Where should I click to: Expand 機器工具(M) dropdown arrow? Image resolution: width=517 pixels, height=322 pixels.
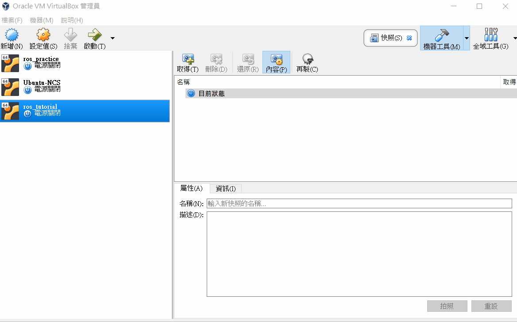click(467, 38)
